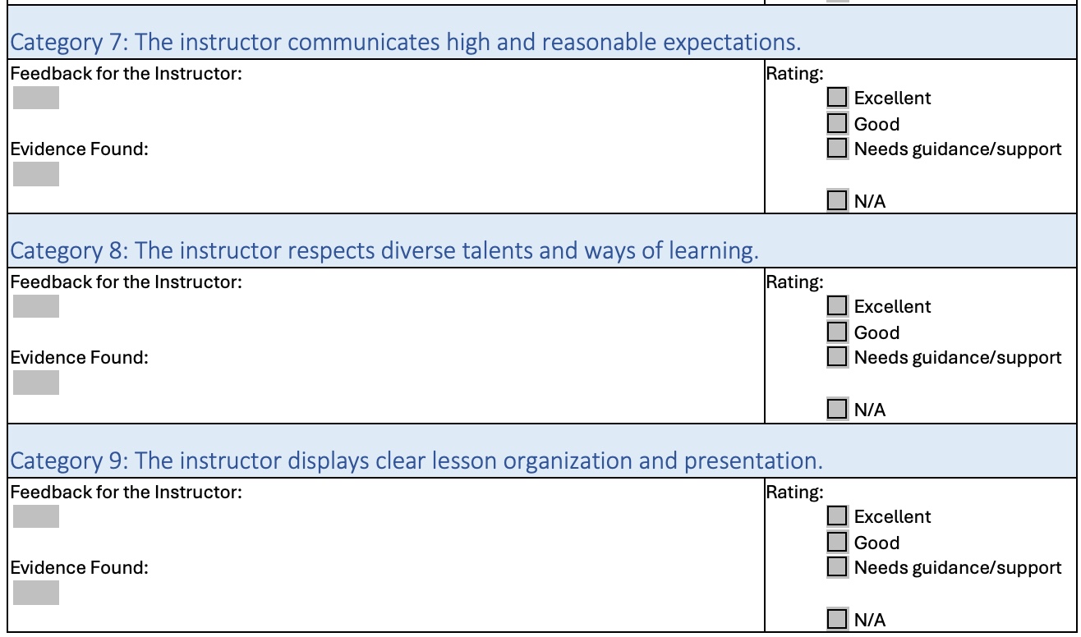Click Category 9 Feedback for the Instructor field
1081x637 pixels.
[36, 516]
